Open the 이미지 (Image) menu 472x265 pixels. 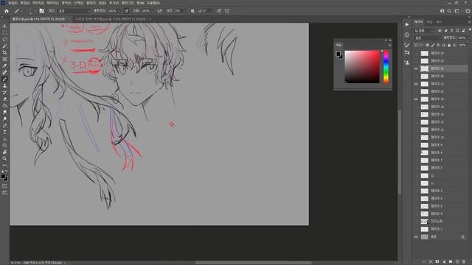38,3
